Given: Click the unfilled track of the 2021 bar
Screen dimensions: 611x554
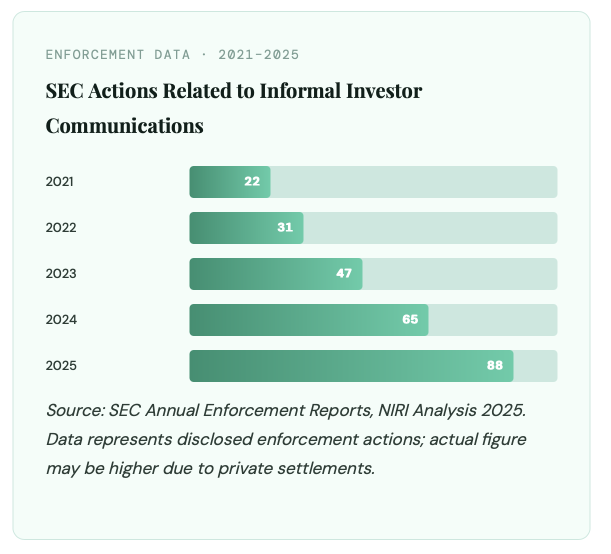Looking at the screenshot, I should [x=413, y=182].
